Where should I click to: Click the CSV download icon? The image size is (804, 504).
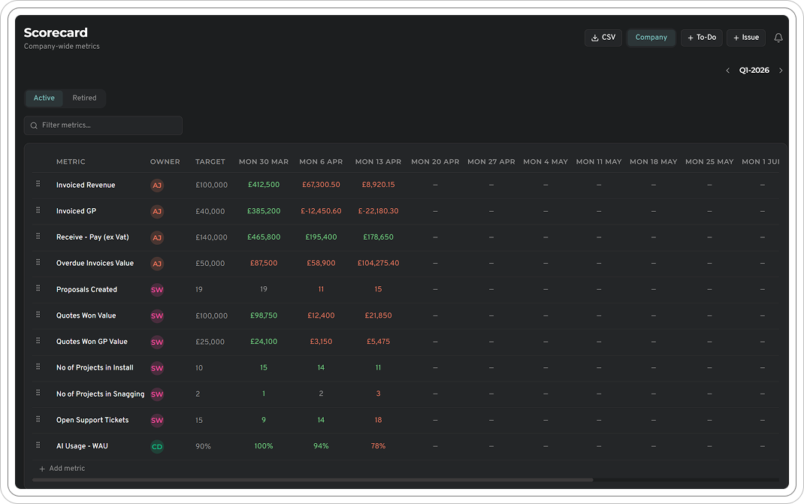coord(593,38)
